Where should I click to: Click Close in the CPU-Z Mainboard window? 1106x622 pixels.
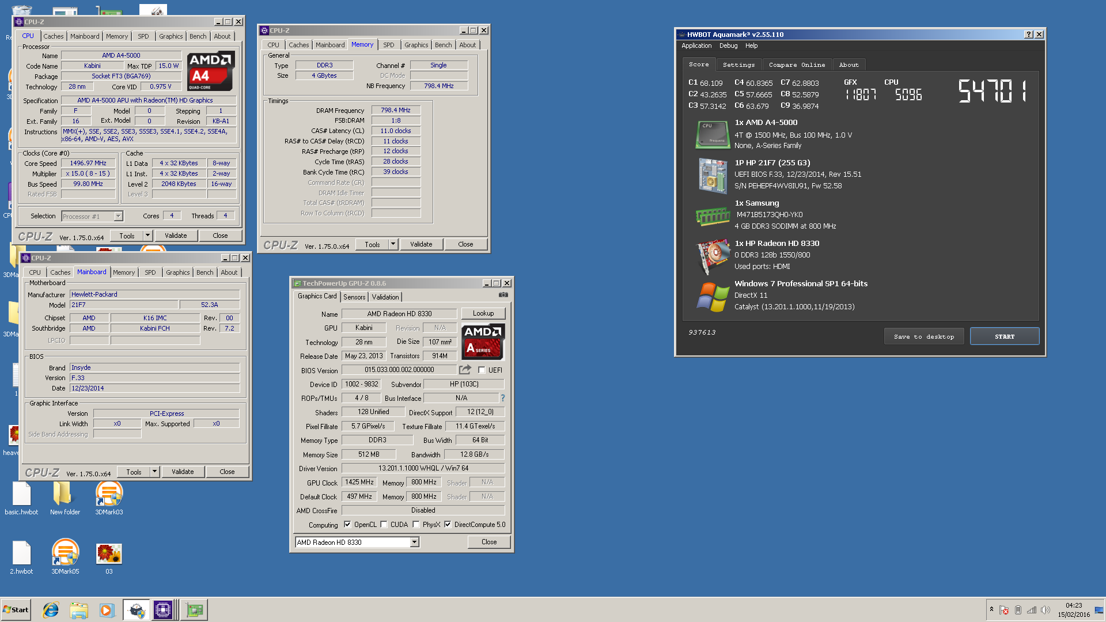(x=227, y=472)
